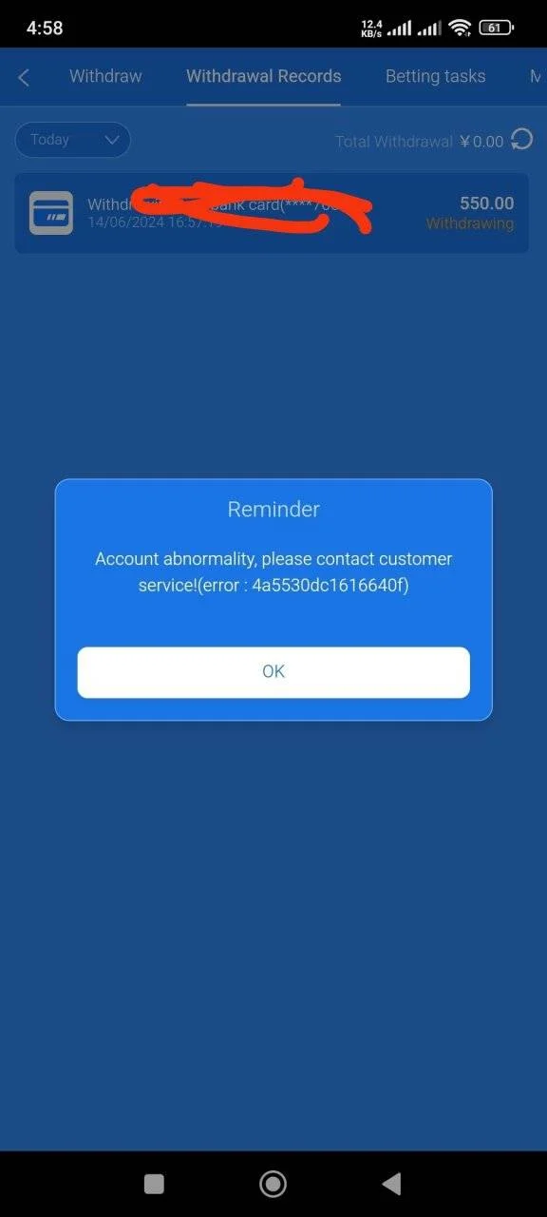Open the partially visible tab after Betting tasks

tap(537, 76)
